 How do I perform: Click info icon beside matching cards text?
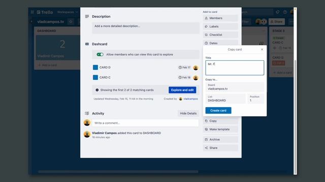pyautogui.click(x=97, y=90)
